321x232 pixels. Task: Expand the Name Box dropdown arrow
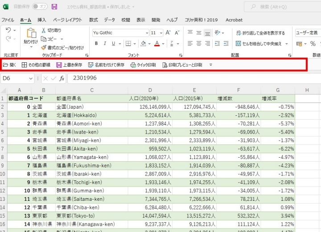pos(31,78)
